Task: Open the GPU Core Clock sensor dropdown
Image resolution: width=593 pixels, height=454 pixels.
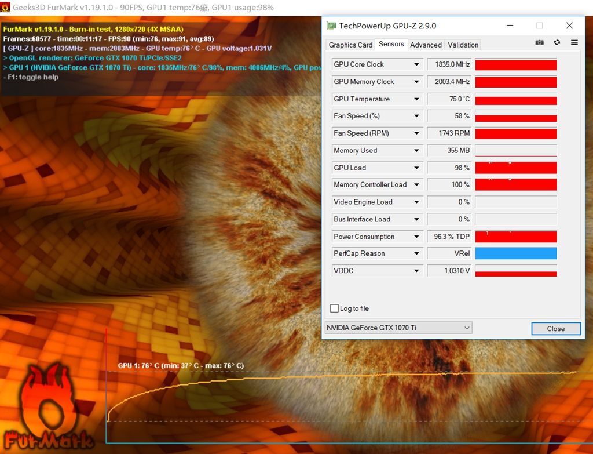Action: click(x=416, y=64)
